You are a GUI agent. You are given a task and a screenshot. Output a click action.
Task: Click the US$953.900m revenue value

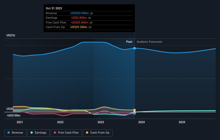pyautogui.click(x=80, y=13)
